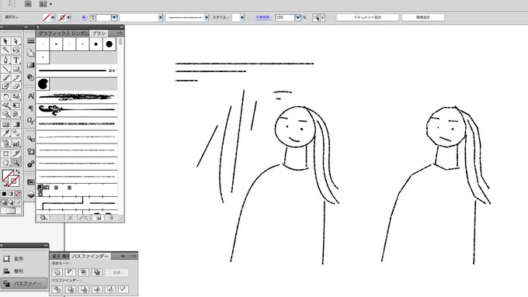Image resolution: width=528 pixels, height=297 pixels.
Task: Set paint mode to solid Color
Action: click(x=4, y=194)
